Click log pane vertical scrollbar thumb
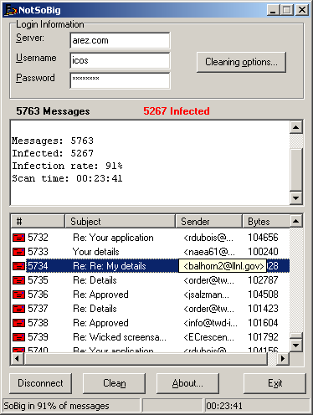Viewport: 313px width, 415px height. pyautogui.click(x=296, y=169)
